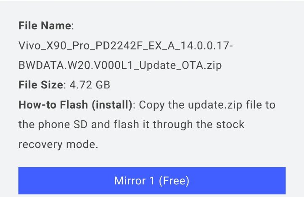Click the word 'through' in the instructions
Viewport: 304px width, 197px height.
166,124
